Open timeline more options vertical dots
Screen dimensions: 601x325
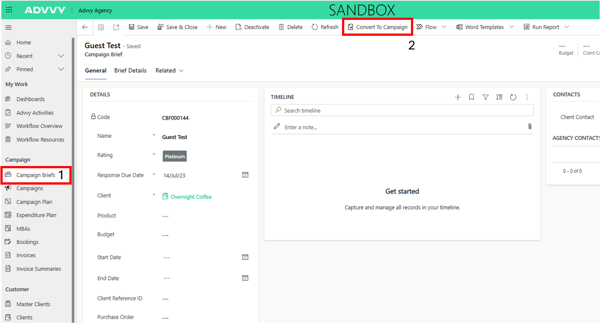[527, 97]
